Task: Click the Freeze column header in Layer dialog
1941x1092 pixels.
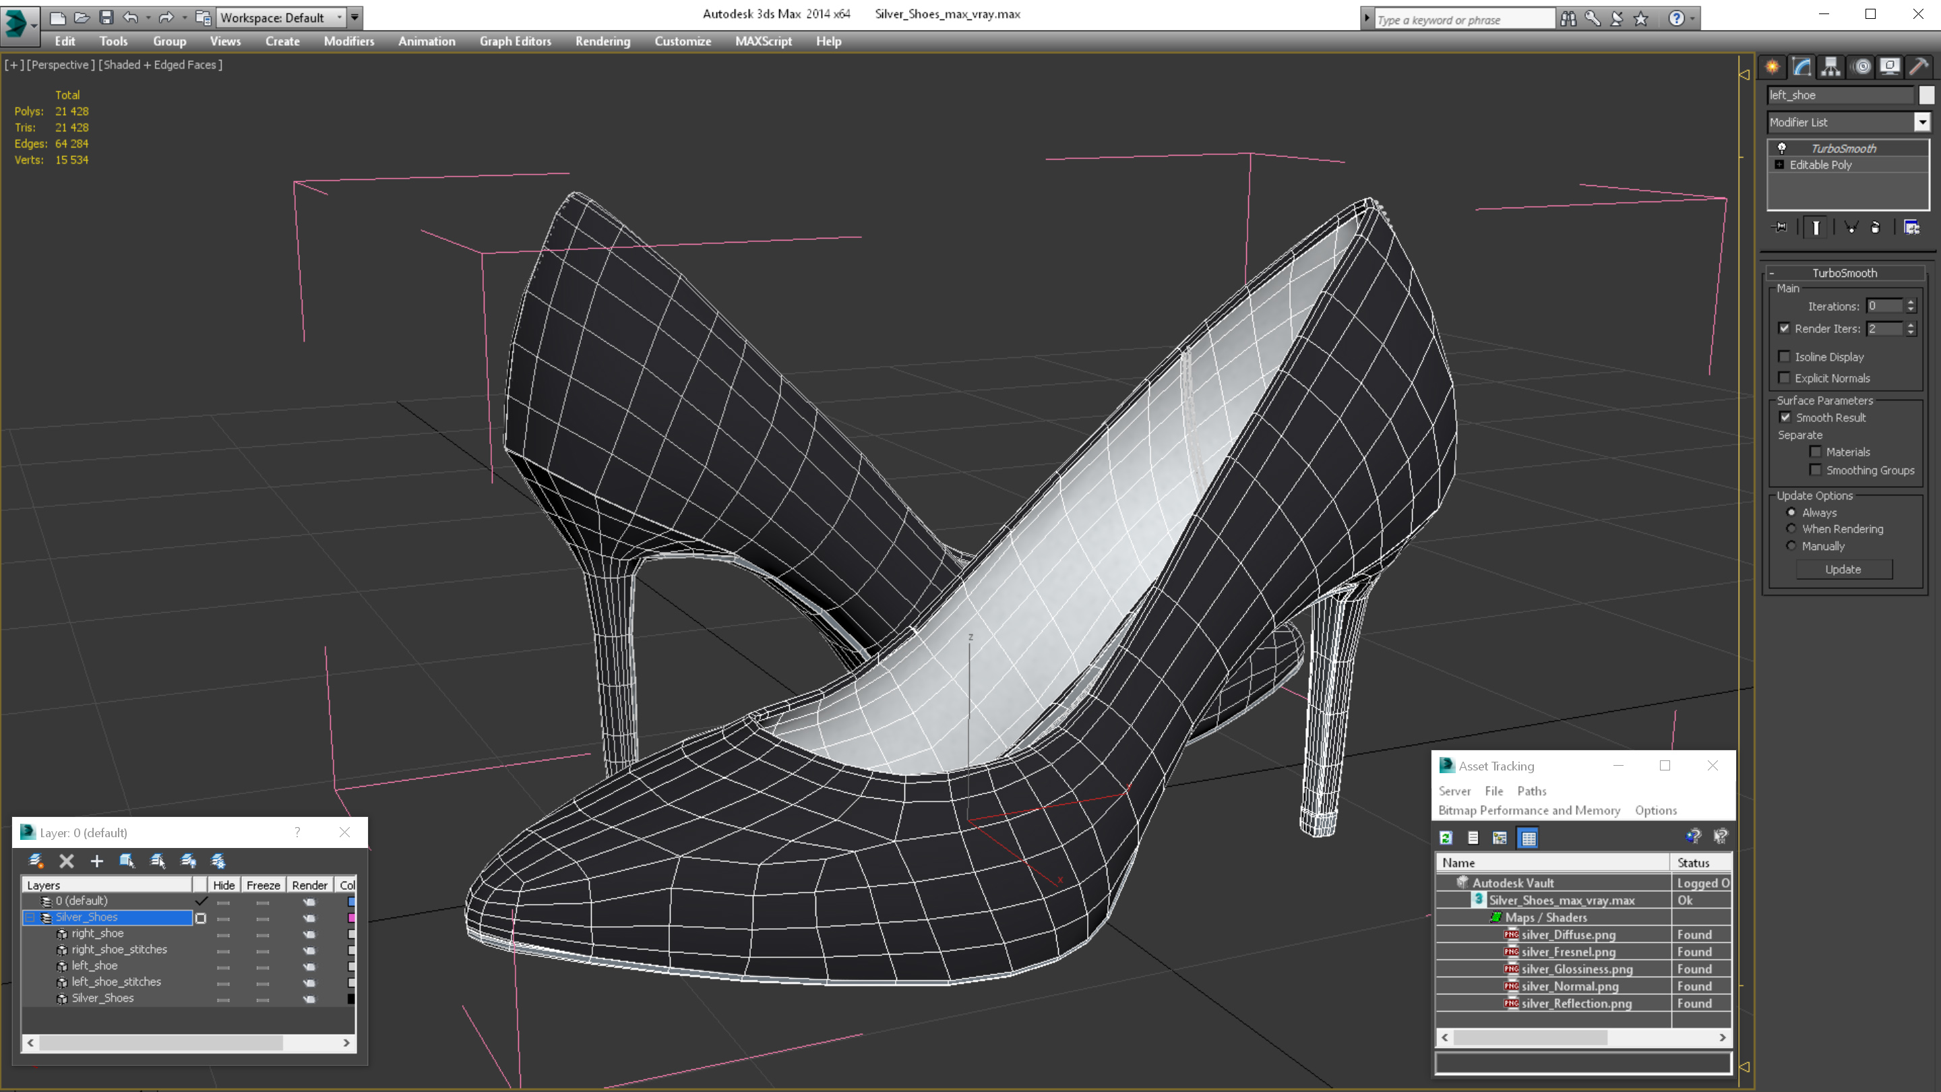Action: [x=263, y=885]
